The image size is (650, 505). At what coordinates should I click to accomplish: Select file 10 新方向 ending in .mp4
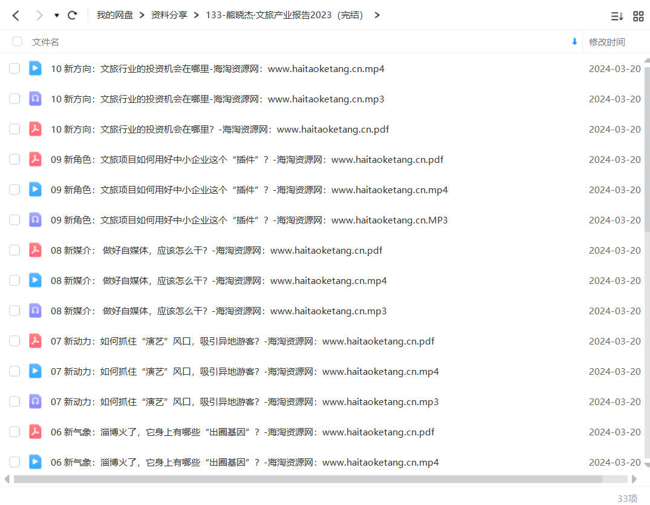coord(218,69)
